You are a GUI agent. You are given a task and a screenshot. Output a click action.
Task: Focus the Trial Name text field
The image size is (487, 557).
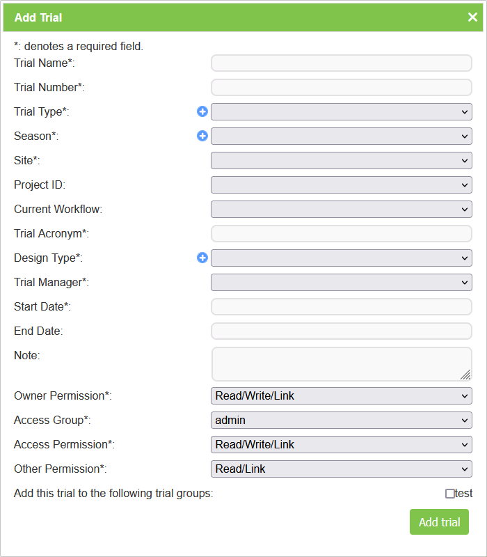click(x=341, y=63)
